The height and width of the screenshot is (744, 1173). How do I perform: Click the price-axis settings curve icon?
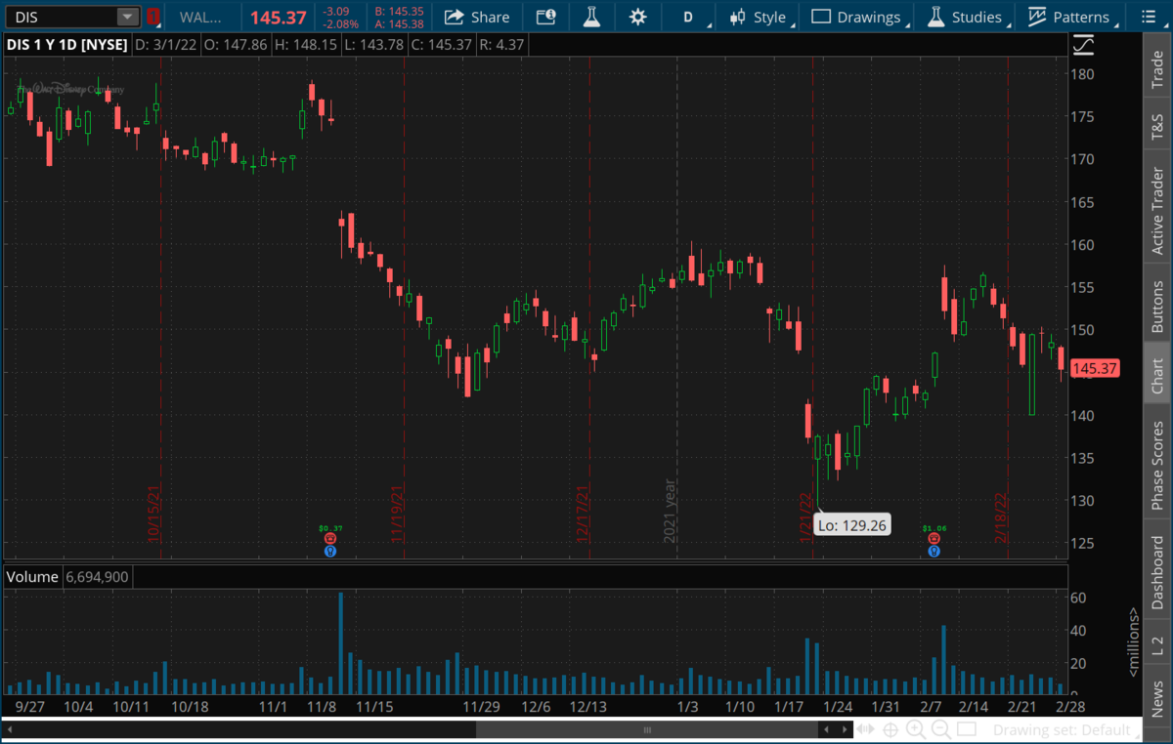[1083, 45]
